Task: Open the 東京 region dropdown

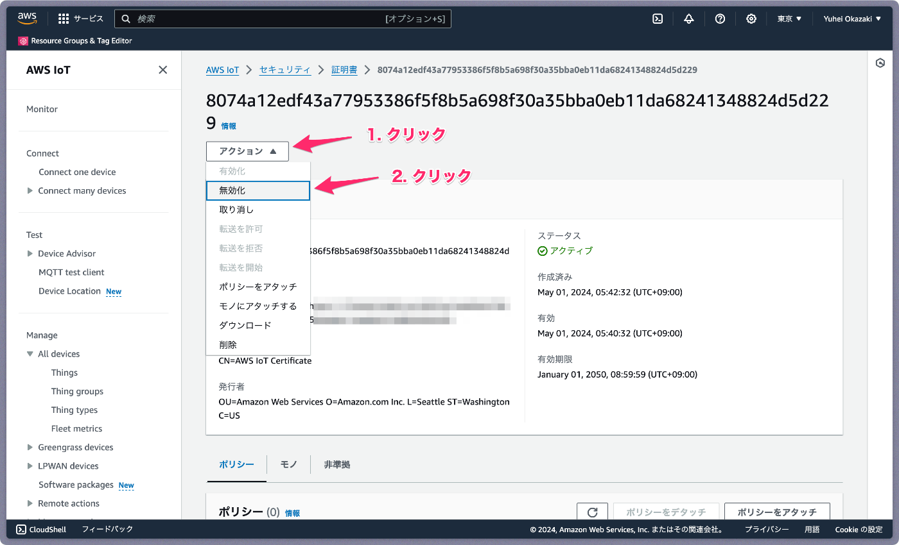Action: click(x=790, y=19)
